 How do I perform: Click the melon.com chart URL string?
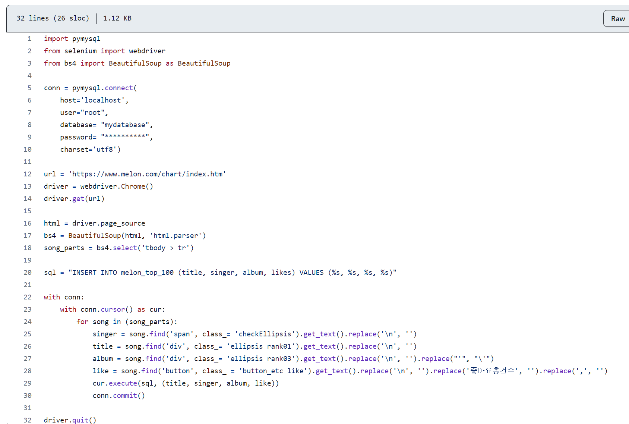[x=147, y=174]
